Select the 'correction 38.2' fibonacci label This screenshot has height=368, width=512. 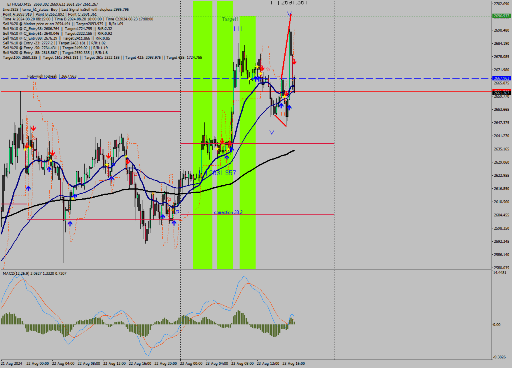click(x=228, y=212)
